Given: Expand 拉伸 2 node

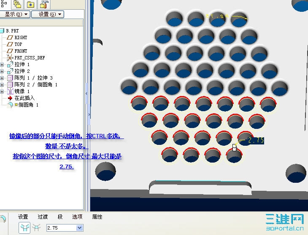Looking at the screenshot, I should tap(2, 71).
